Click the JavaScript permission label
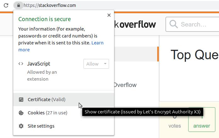The height and width of the screenshot is (138, 219). [39, 64]
